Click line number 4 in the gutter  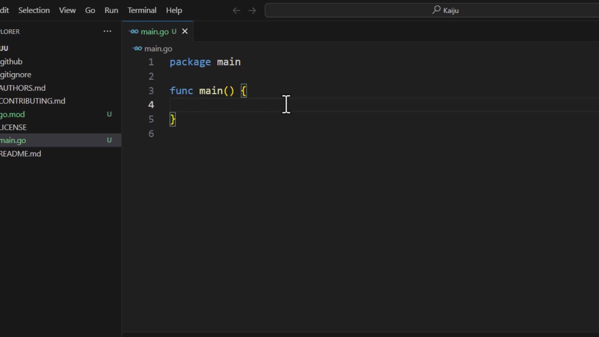[x=151, y=105]
